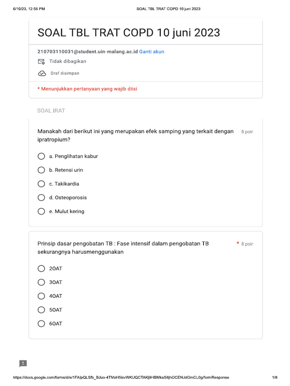Click the Ganti akun link

coord(151,52)
